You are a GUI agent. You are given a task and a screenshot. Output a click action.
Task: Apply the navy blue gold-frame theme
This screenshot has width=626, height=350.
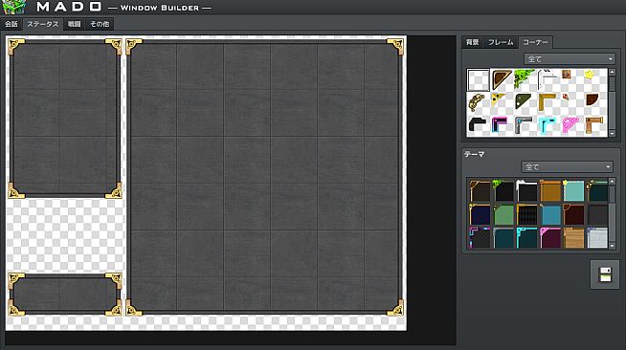tap(480, 214)
